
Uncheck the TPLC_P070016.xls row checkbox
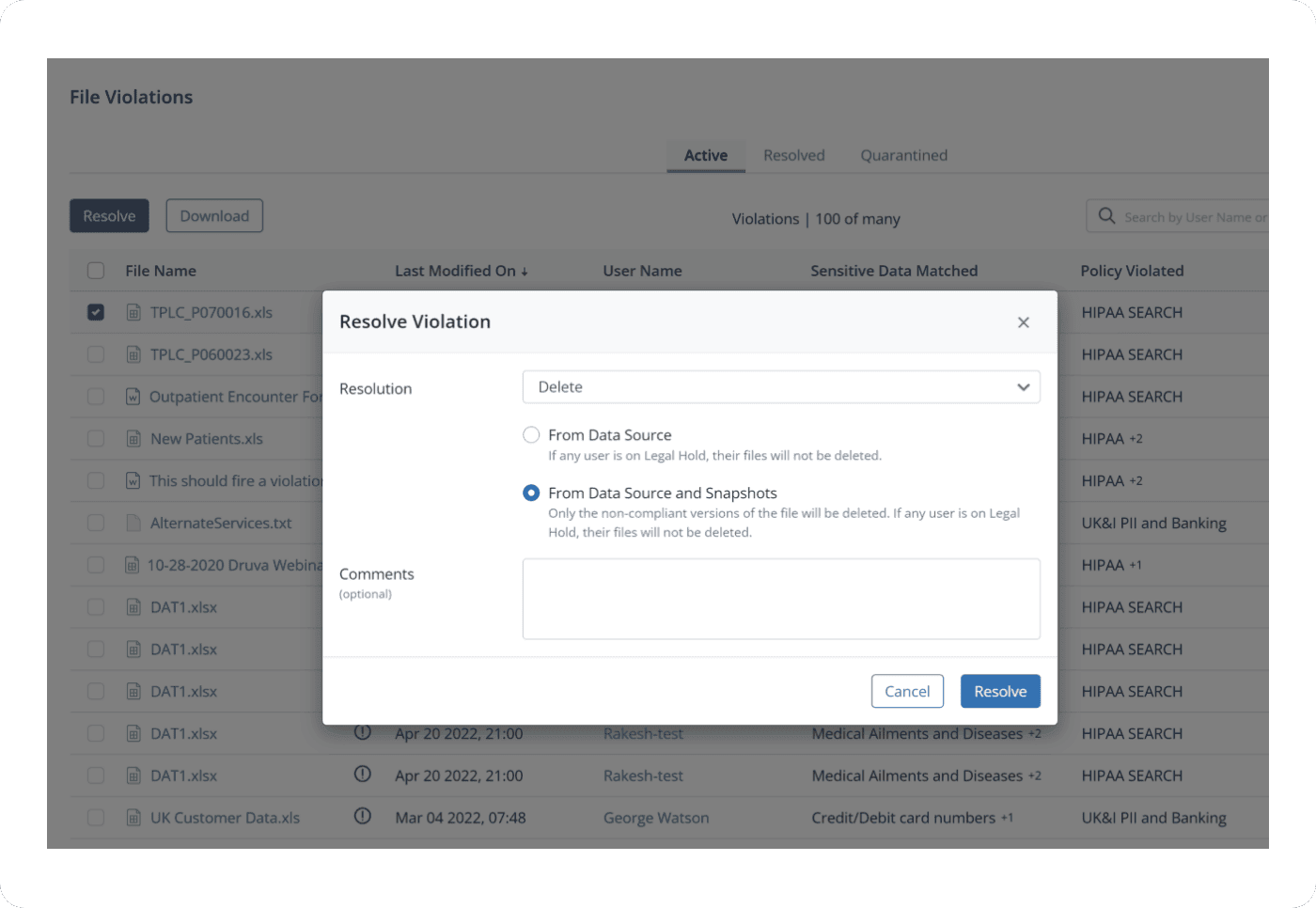pyautogui.click(x=96, y=312)
